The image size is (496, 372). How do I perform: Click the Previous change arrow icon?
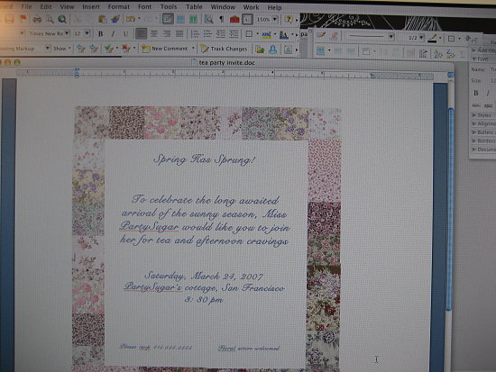81,49
